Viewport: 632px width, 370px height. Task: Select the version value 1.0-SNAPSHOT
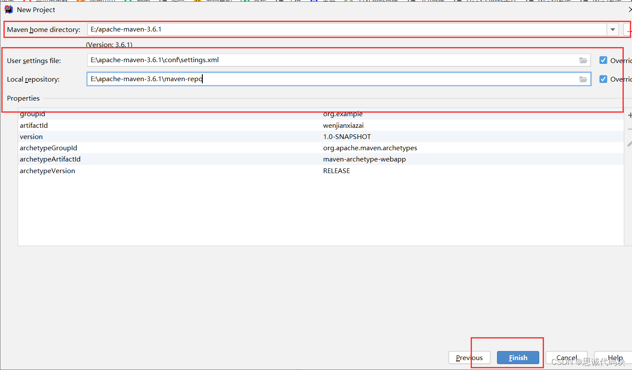pyautogui.click(x=347, y=136)
